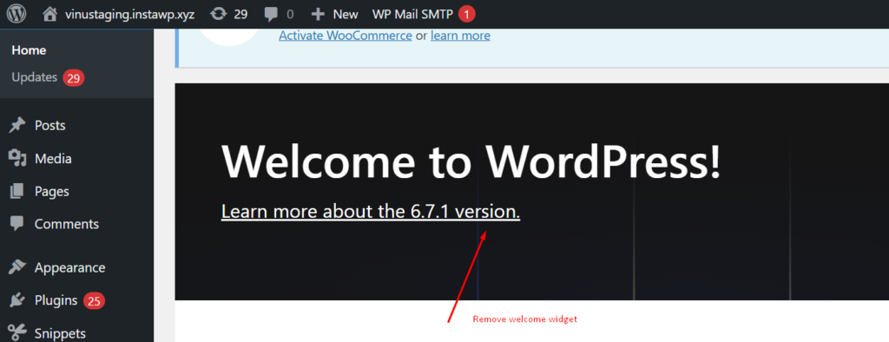The image size is (889, 342).
Task: Open WP Mail SMTP admin bar menu
Action: pos(412,14)
